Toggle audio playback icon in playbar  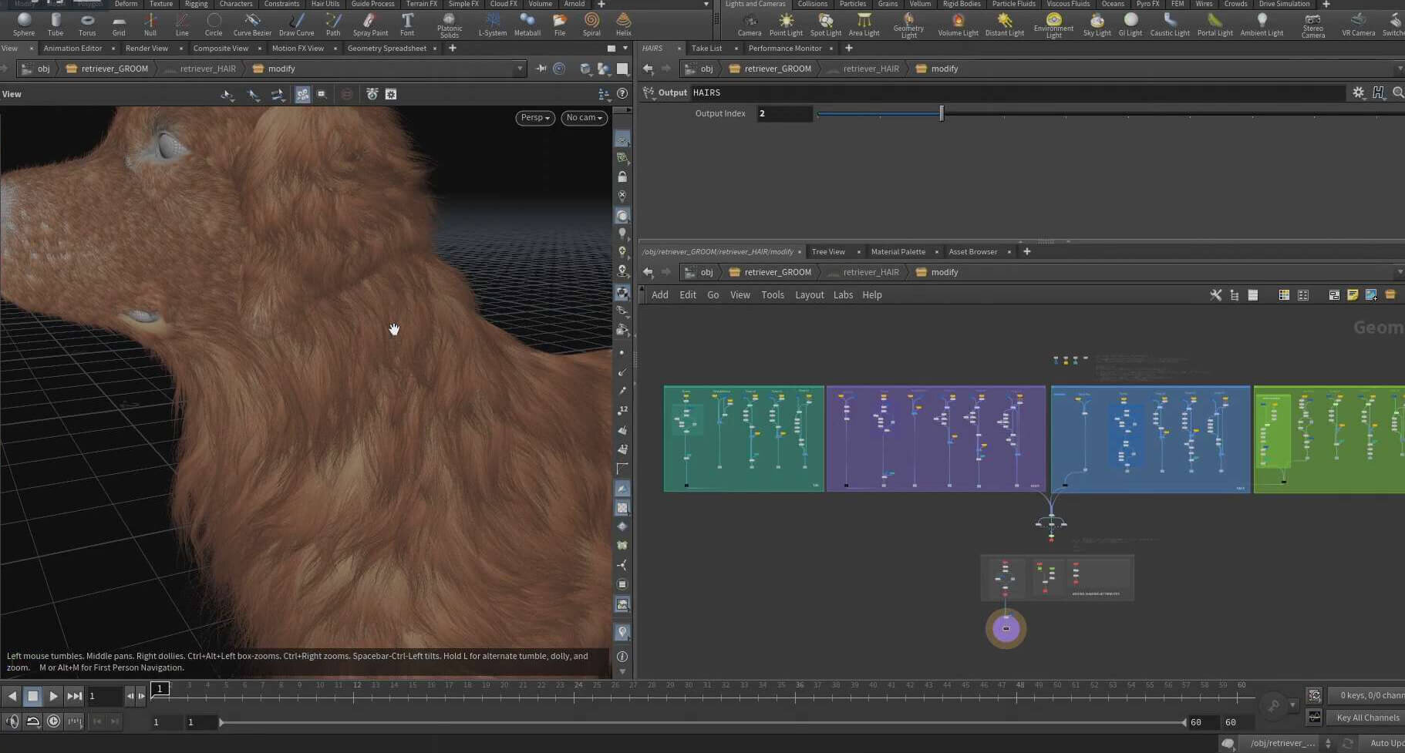tap(12, 721)
